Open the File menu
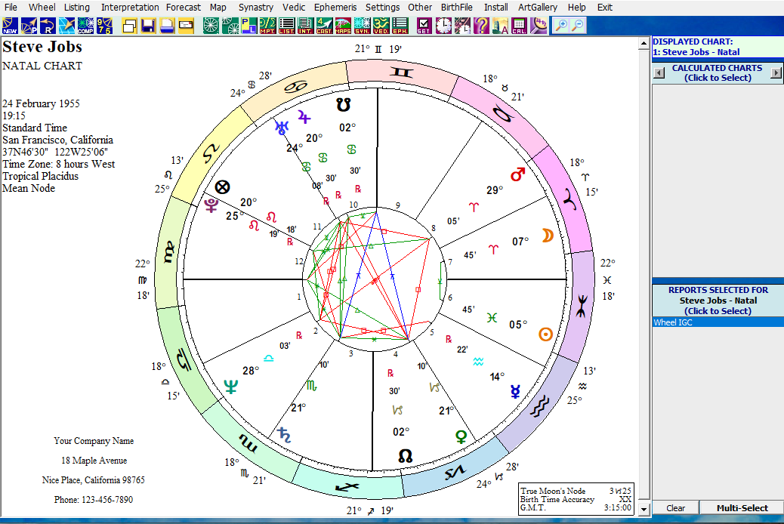This screenshot has height=524, width=784. click(x=11, y=7)
